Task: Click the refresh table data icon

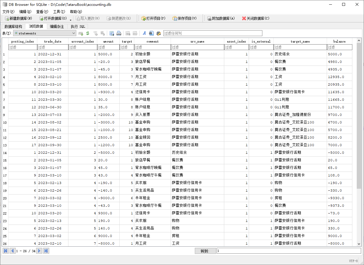Action: (88, 33)
